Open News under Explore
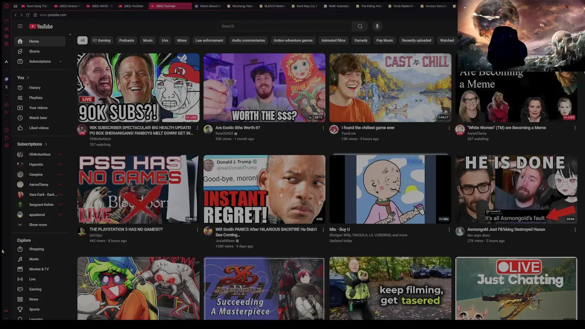Screen dimensions: 585x329 pyautogui.click(x=39, y=299)
